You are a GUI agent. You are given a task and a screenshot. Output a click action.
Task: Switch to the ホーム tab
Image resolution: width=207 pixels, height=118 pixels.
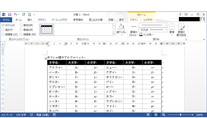coord(18,20)
